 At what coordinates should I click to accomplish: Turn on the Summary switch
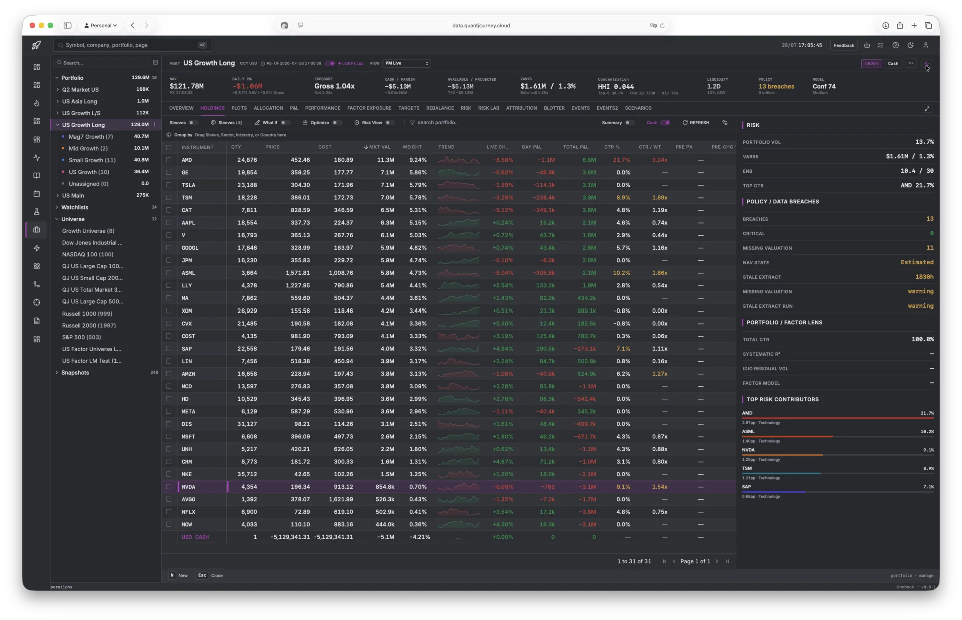(x=629, y=123)
